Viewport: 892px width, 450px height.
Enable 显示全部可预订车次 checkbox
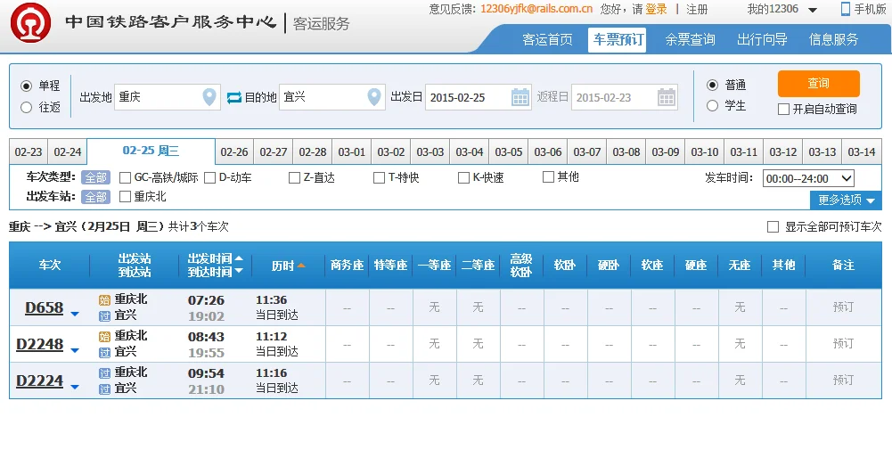[x=773, y=227]
